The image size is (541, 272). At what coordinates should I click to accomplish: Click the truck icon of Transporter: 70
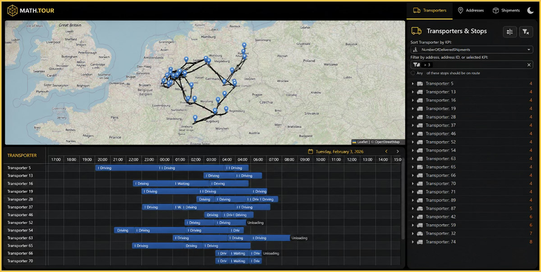click(420, 184)
